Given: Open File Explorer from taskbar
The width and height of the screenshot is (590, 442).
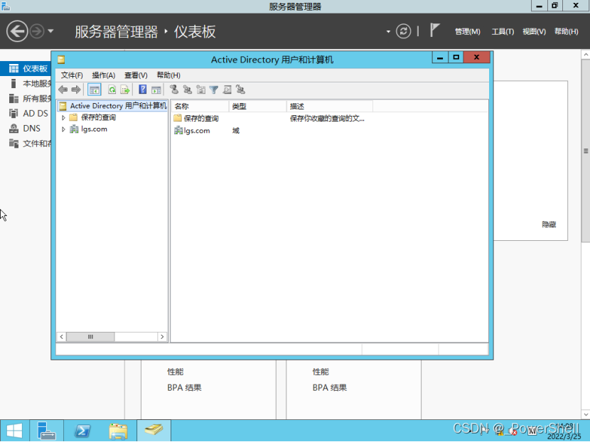Looking at the screenshot, I should (x=118, y=431).
